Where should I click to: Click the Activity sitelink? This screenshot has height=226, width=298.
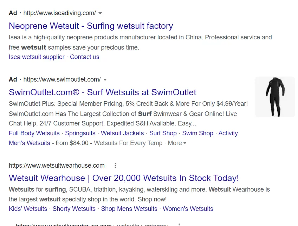pyautogui.click(x=228, y=133)
